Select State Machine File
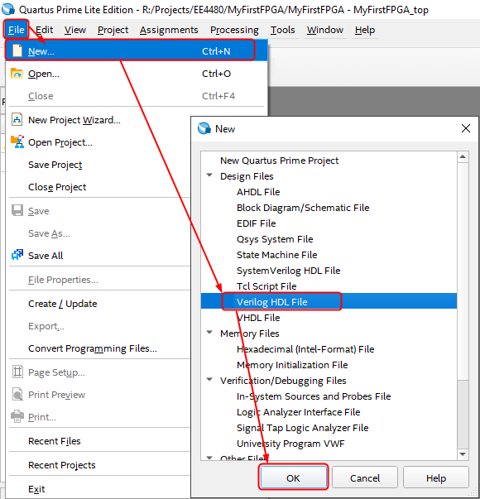Image resolution: width=480 pixels, height=499 pixels. pos(276,255)
